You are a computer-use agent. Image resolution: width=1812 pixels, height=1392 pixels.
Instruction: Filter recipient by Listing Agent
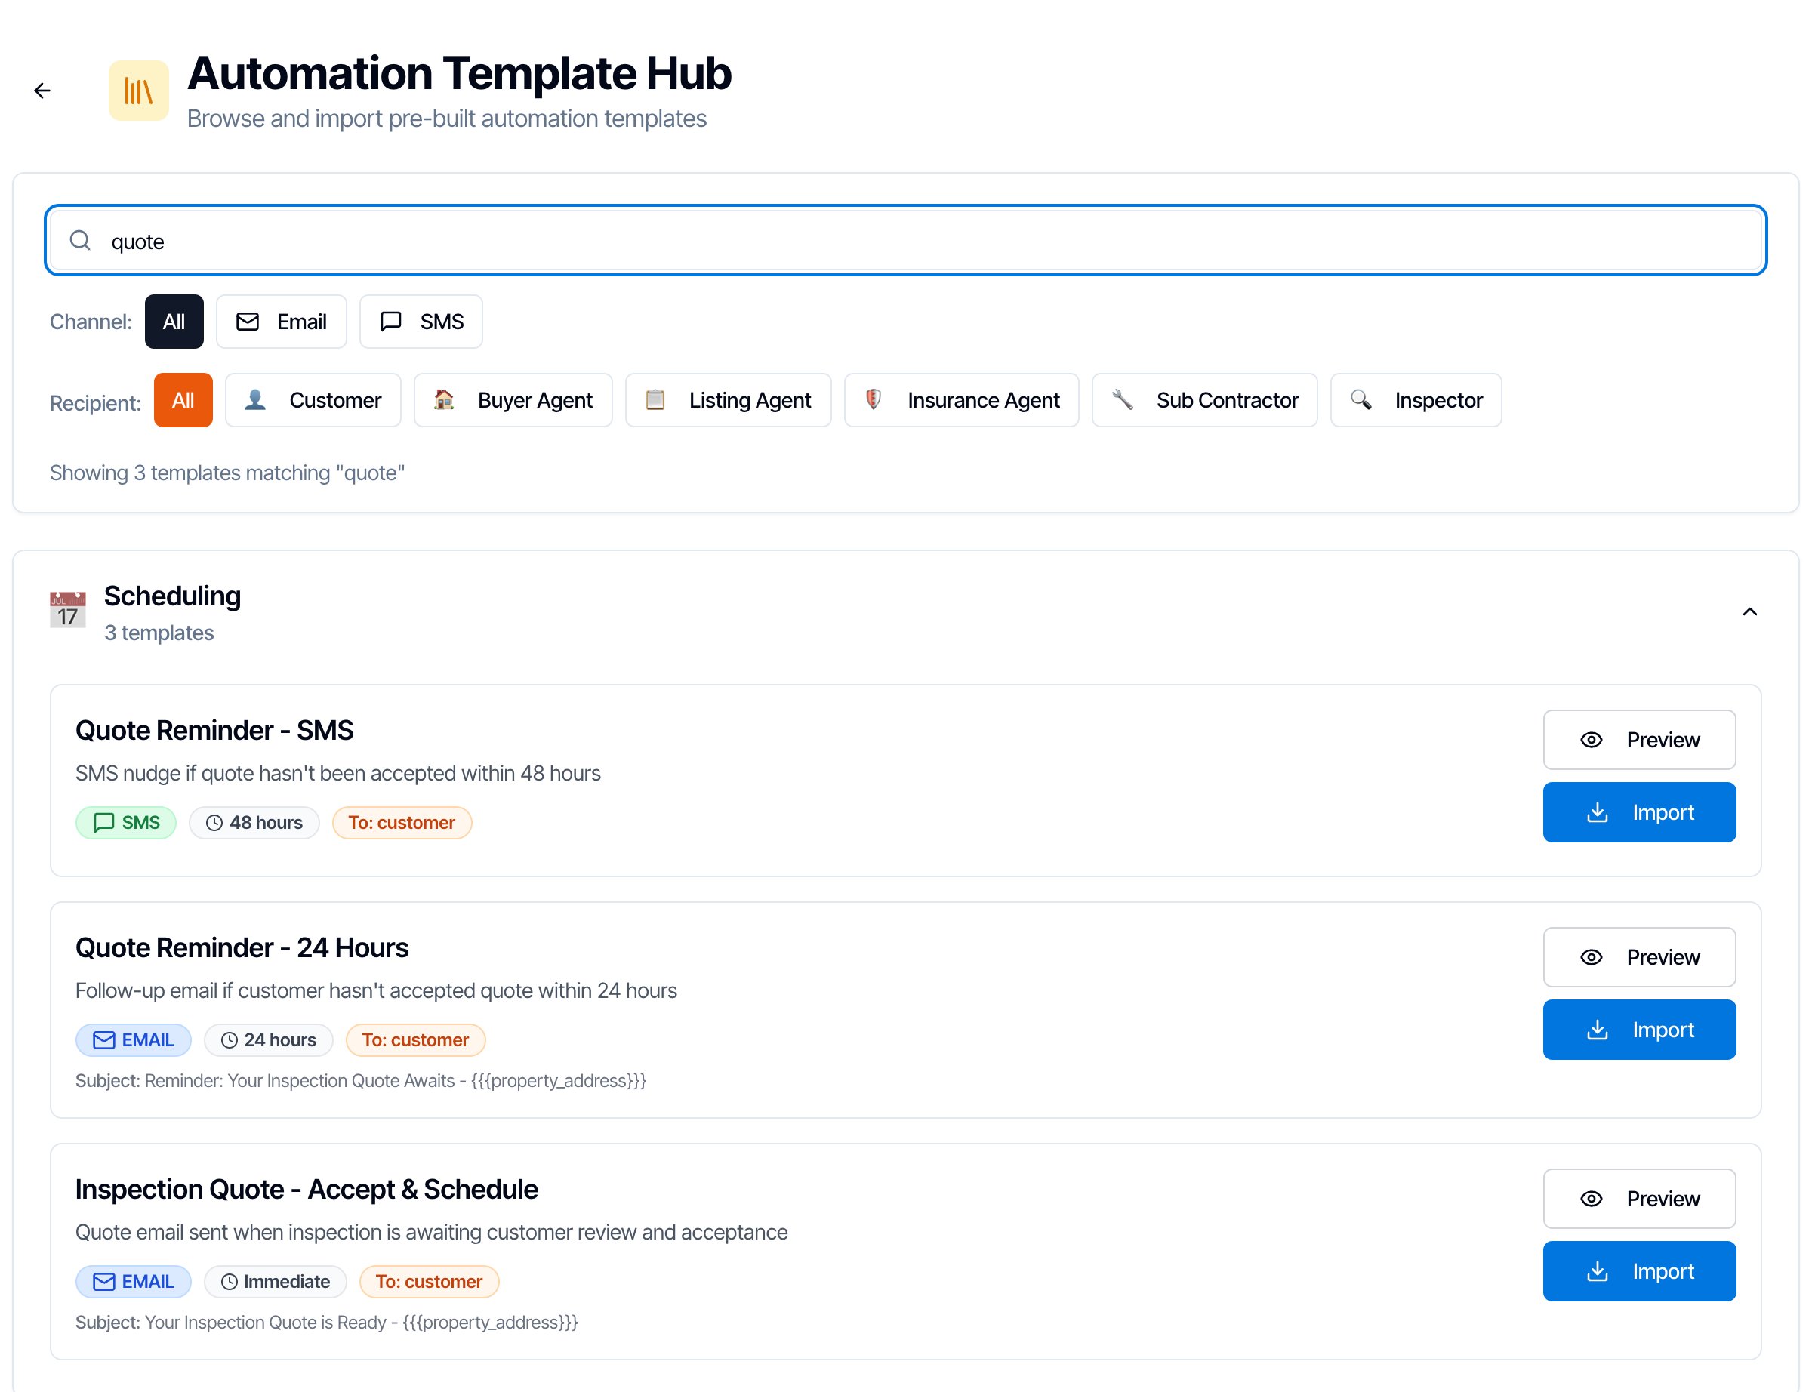tap(729, 400)
